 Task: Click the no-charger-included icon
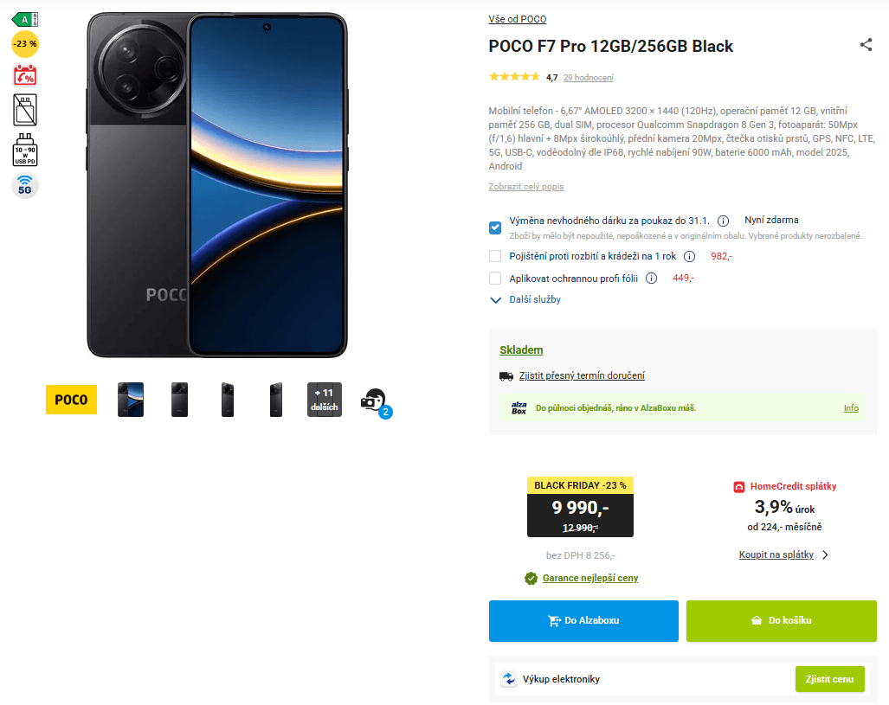tap(25, 110)
